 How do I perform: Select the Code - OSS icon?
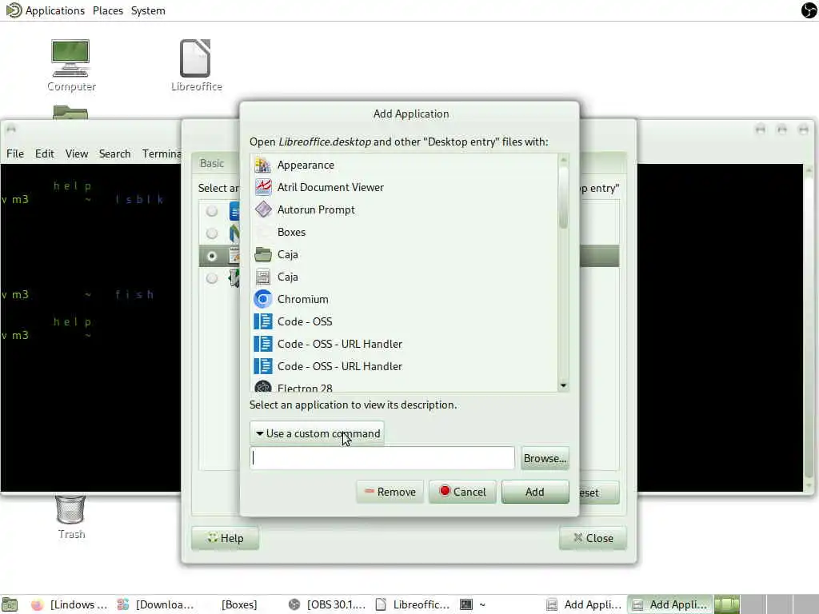click(x=262, y=321)
